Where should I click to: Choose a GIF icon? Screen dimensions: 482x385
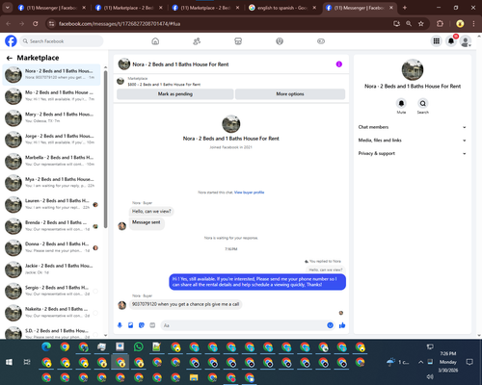[152, 325]
